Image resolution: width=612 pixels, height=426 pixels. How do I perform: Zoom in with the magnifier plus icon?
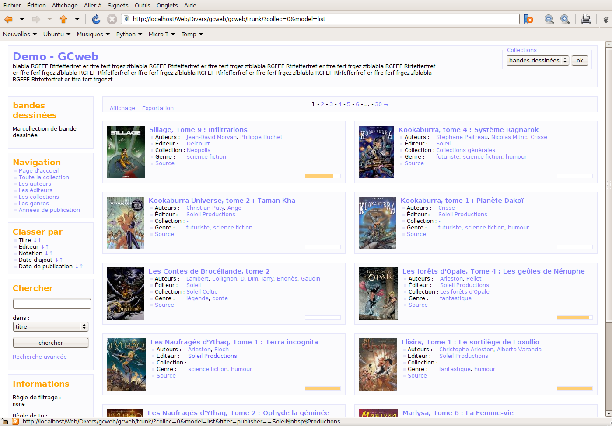tap(565, 19)
